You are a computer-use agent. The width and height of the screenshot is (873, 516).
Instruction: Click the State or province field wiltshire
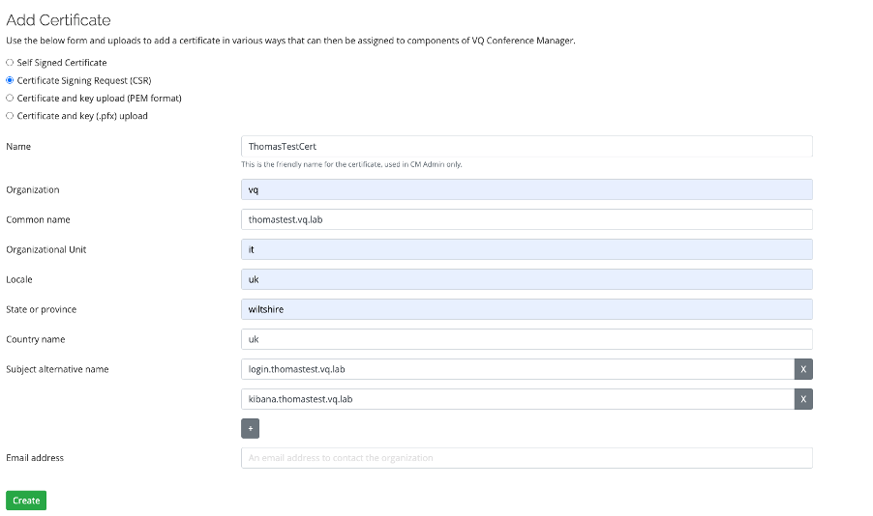click(x=527, y=309)
